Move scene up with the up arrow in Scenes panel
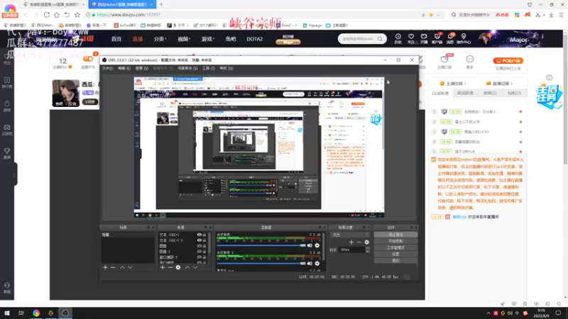Screen dimensions: 568x319 (122, 267)
